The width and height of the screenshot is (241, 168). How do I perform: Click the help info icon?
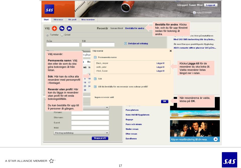coord(194,13)
